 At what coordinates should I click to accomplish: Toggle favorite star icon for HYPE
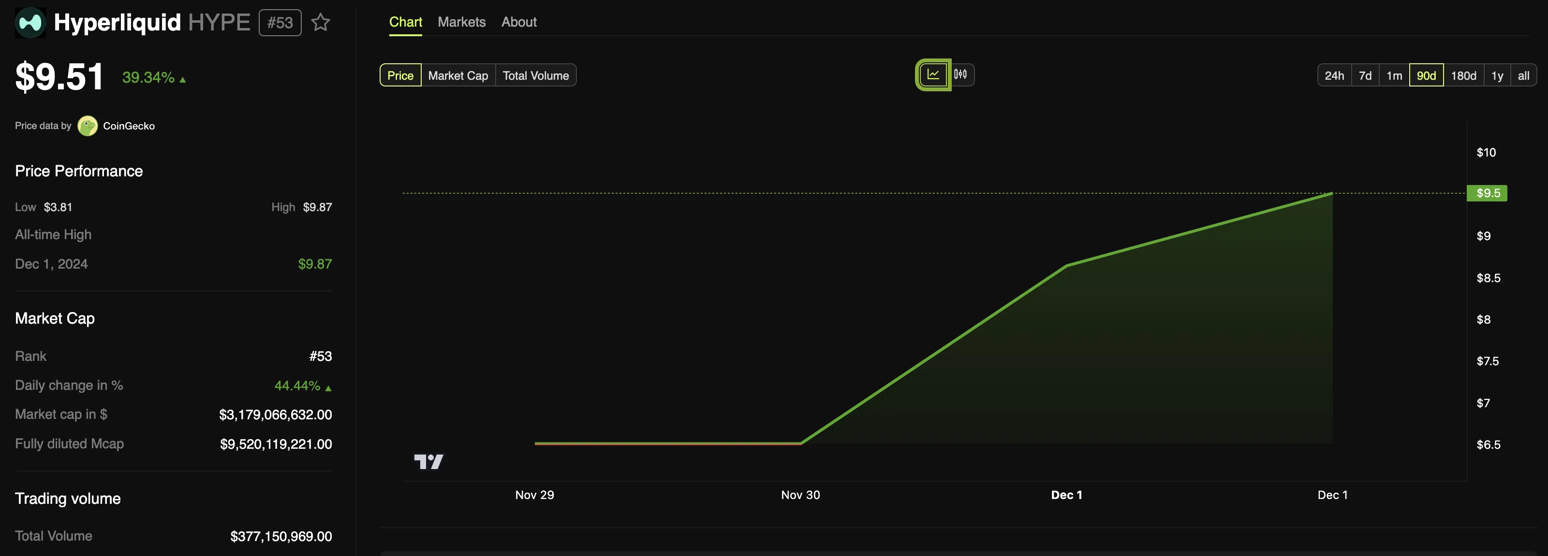(319, 22)
